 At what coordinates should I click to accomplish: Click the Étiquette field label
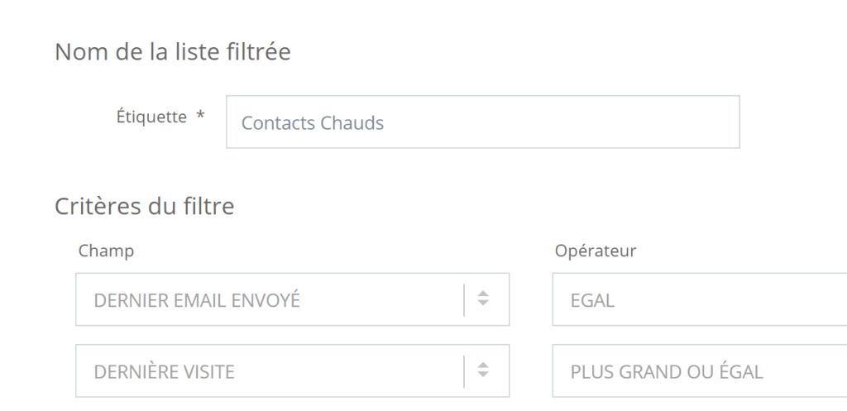[151, 117]
